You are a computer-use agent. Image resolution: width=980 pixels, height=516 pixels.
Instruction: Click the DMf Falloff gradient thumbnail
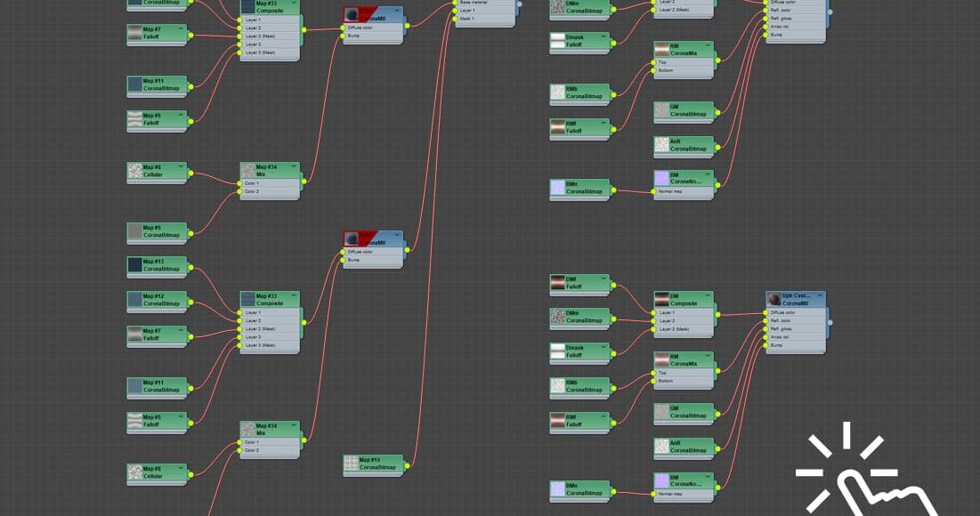(558, 283)
